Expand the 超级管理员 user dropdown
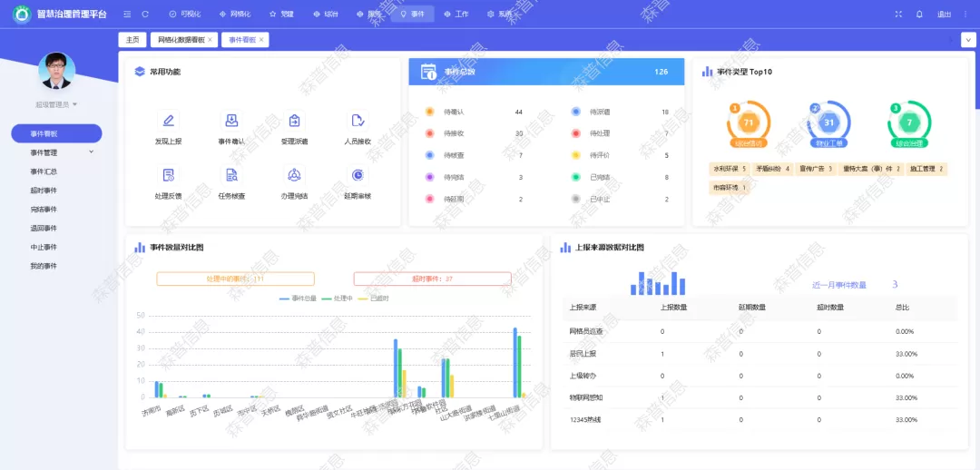The image size is (980, 470). coord(56,104)
